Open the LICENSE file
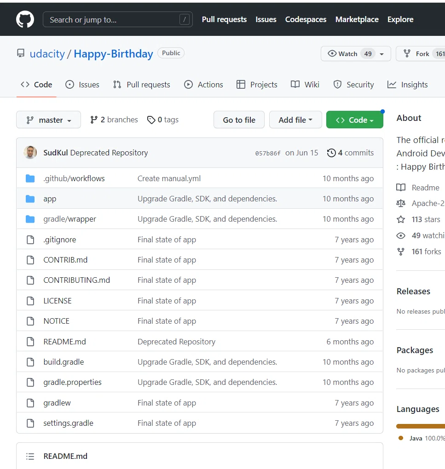Viewport: 445px width, 469px height. point(58,301)
